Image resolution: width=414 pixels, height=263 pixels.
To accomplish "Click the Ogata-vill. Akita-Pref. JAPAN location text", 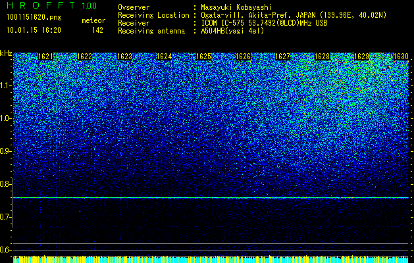I will pos(294,15).
